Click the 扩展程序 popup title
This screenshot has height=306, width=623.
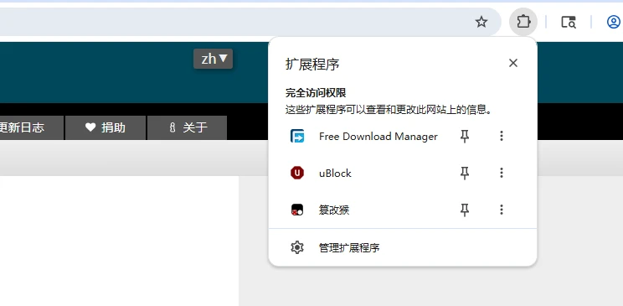pos(312,64)
